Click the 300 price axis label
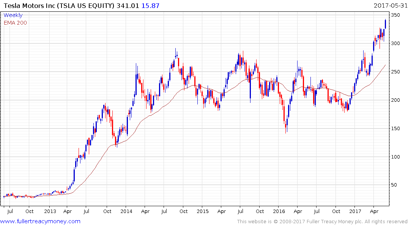 396,44
